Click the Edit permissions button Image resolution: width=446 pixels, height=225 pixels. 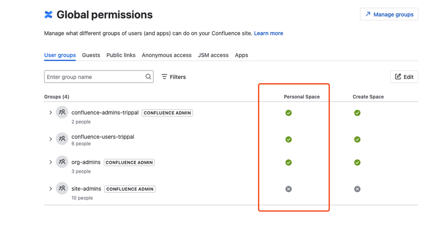click(404, 77)
